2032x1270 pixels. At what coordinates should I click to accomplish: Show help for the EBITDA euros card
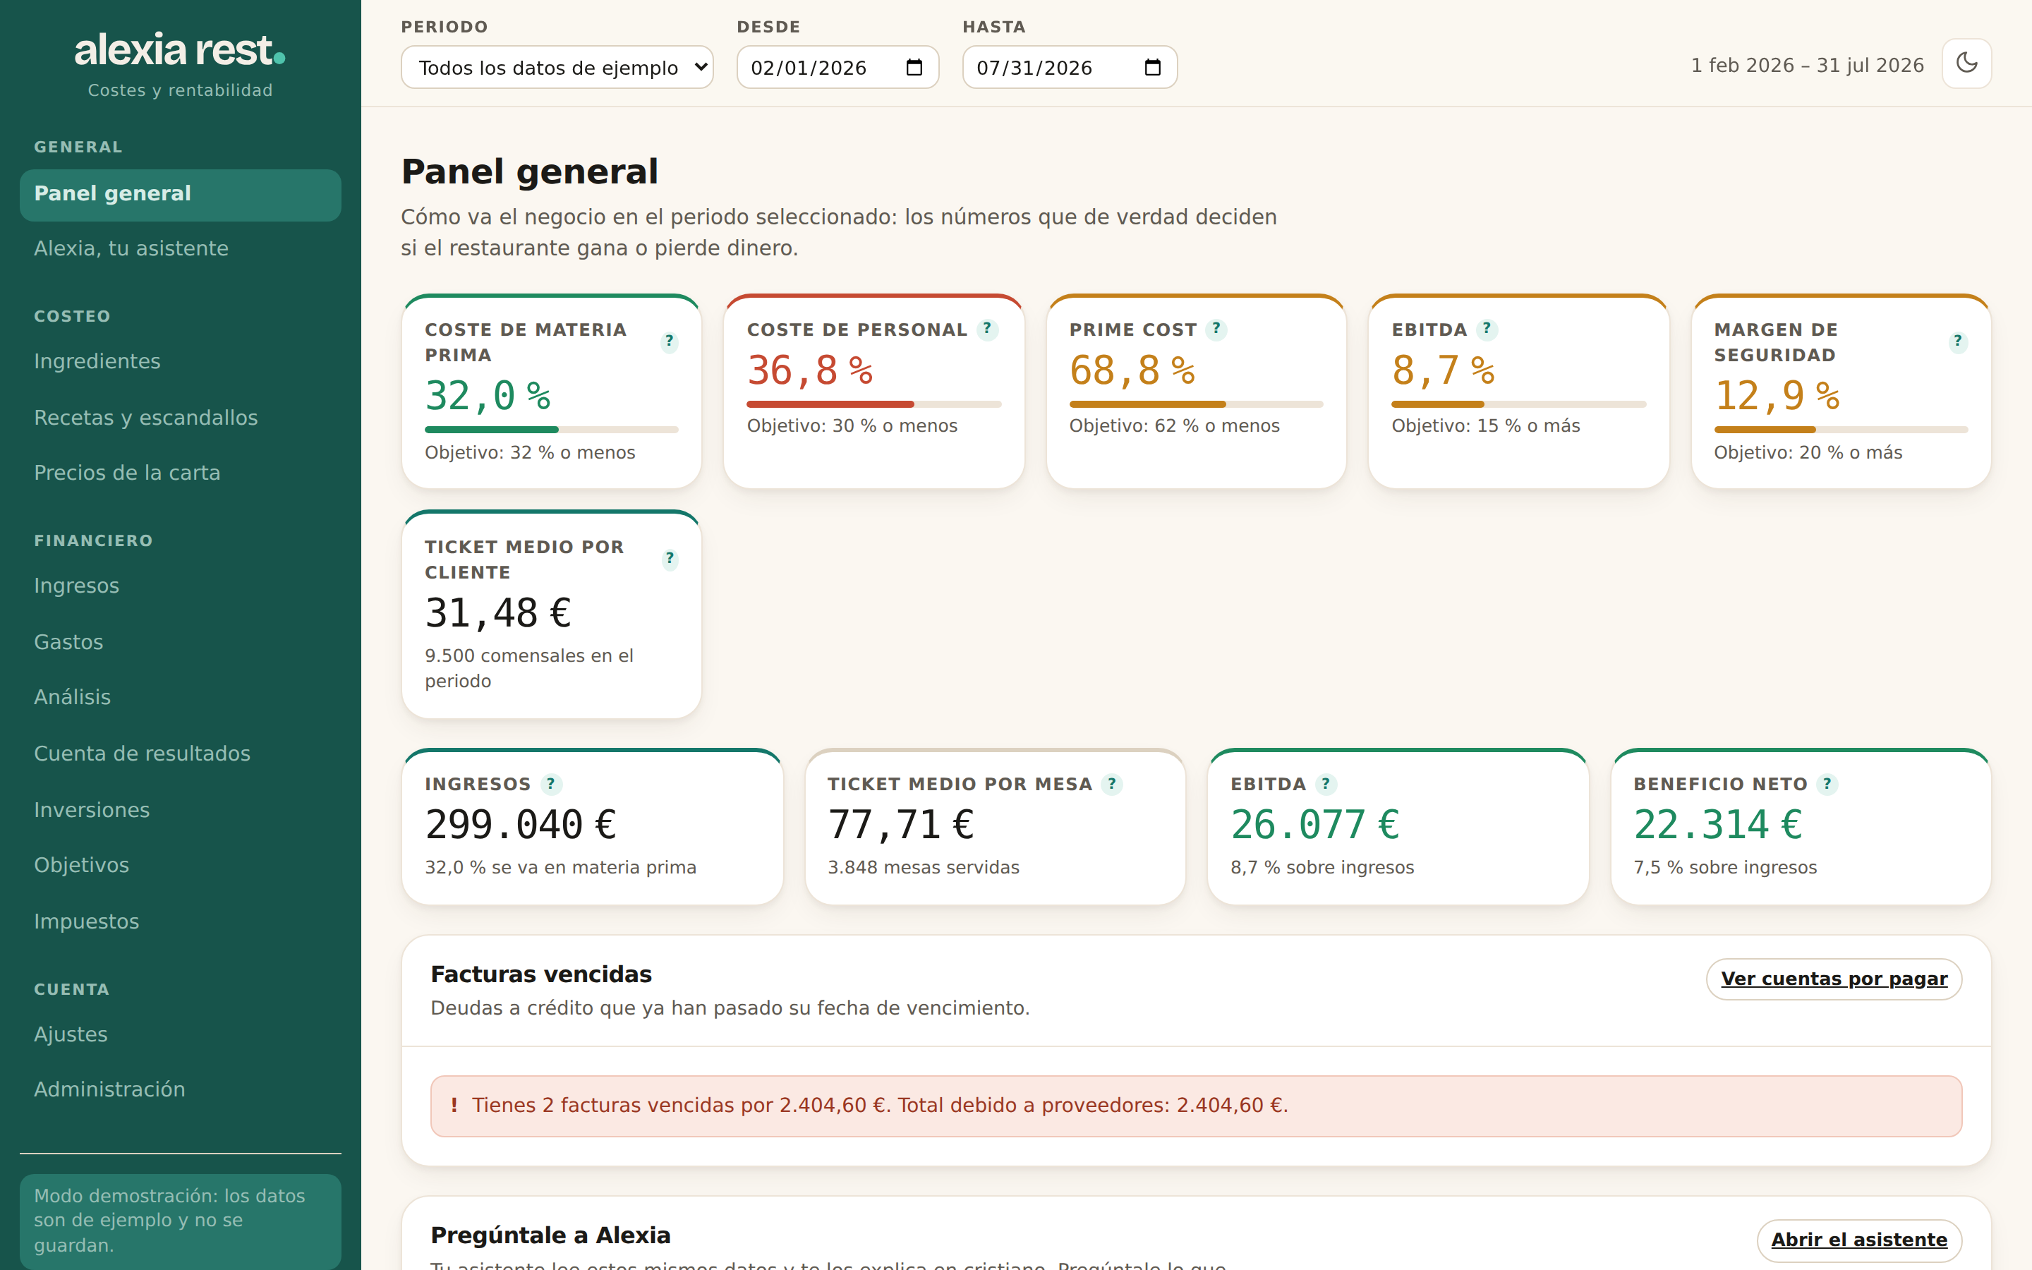[x=1326, y=784]
